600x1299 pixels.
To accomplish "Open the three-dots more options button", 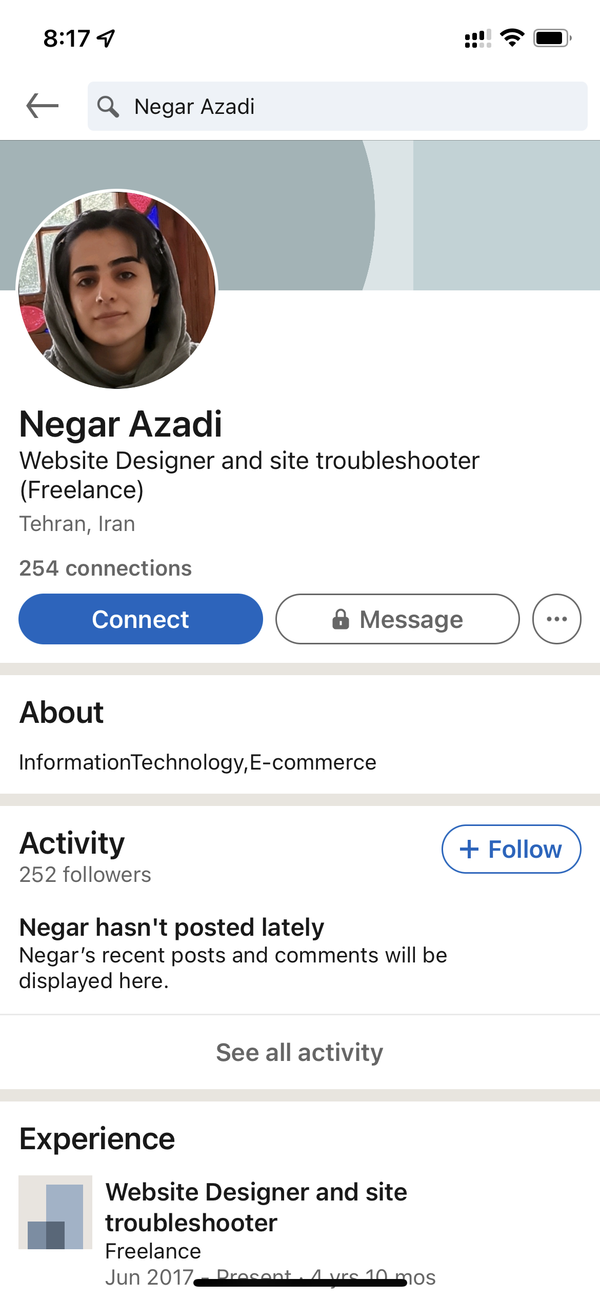I will (x=556, y=619).
